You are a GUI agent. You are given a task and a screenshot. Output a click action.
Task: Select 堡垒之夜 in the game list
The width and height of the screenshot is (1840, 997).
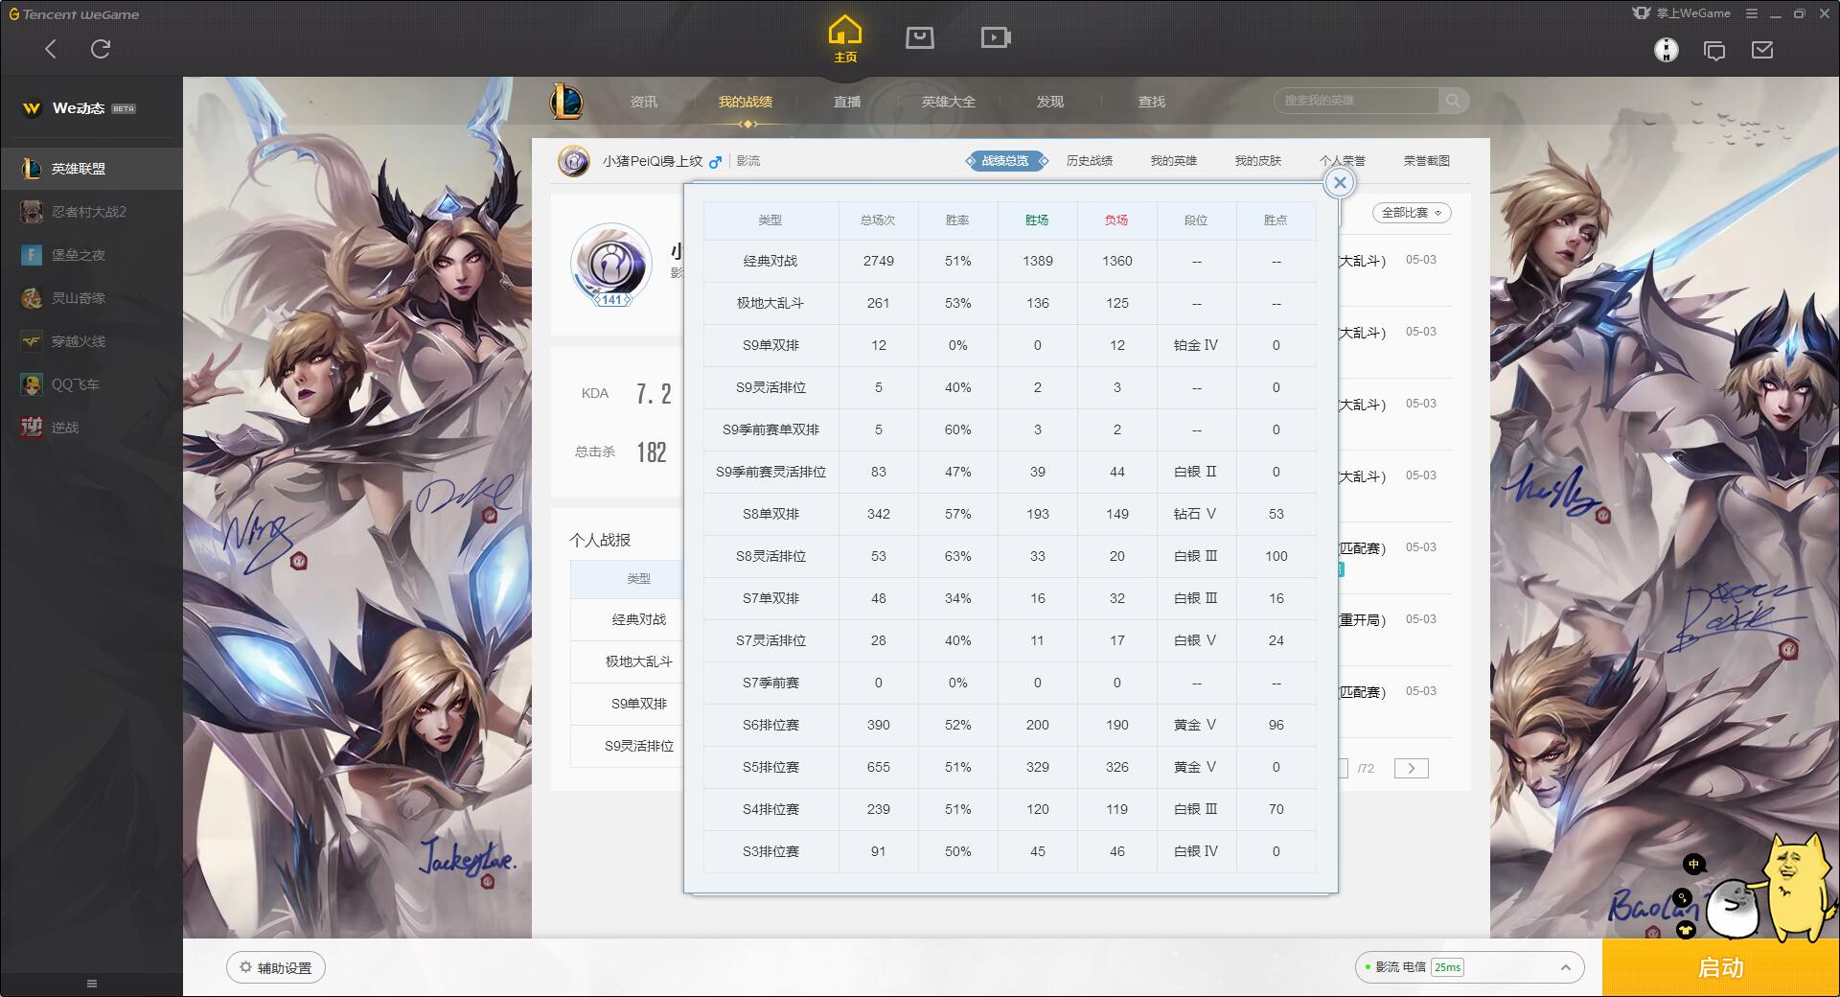pos(91,255)
